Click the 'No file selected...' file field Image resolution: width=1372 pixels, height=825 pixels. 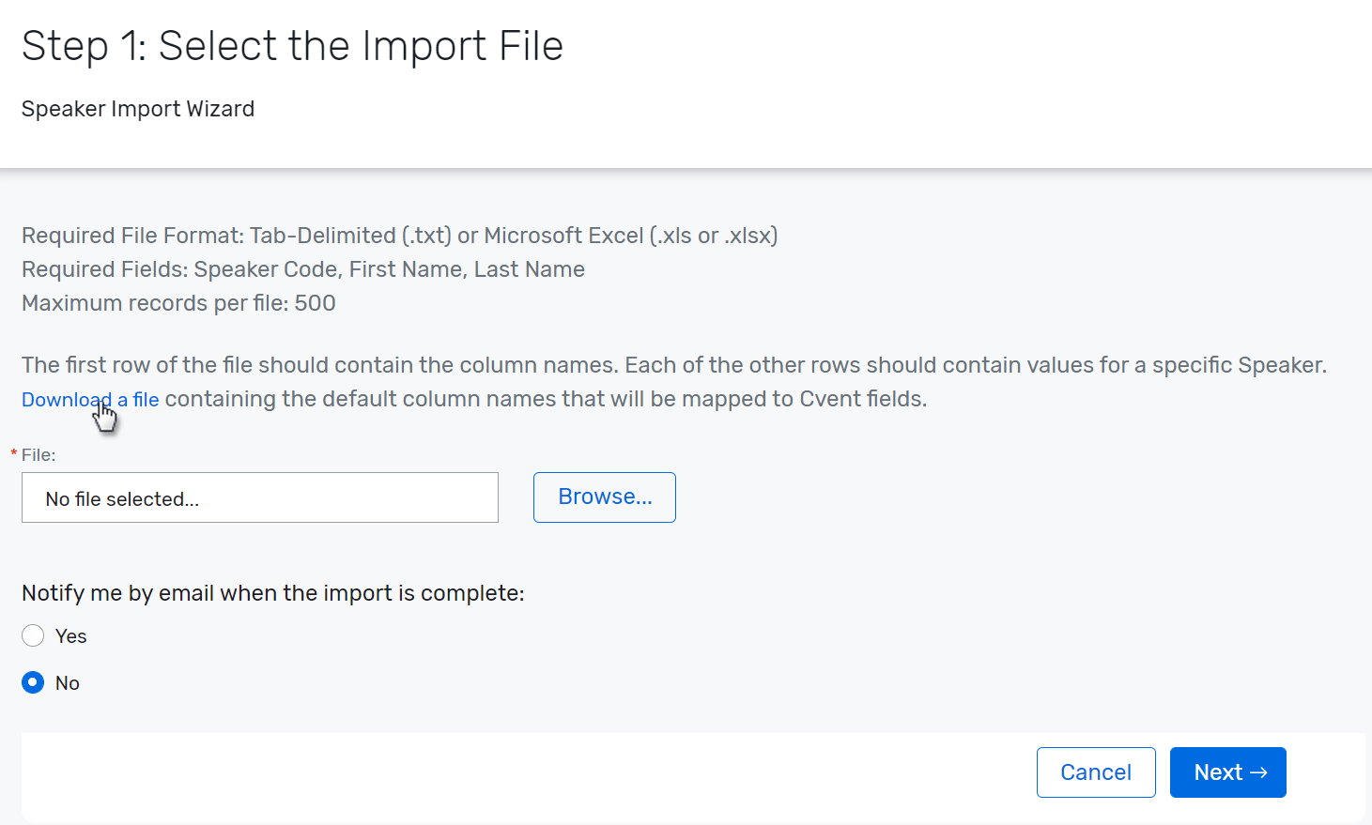259,497
